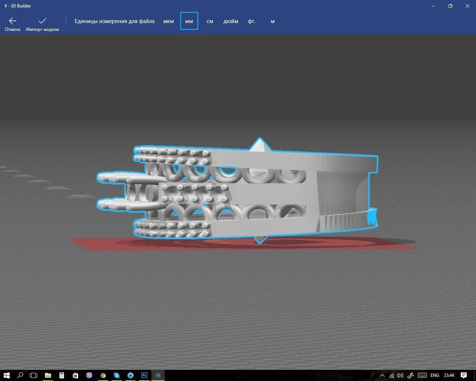Restore down the 3D Builder window

[450, 6]
